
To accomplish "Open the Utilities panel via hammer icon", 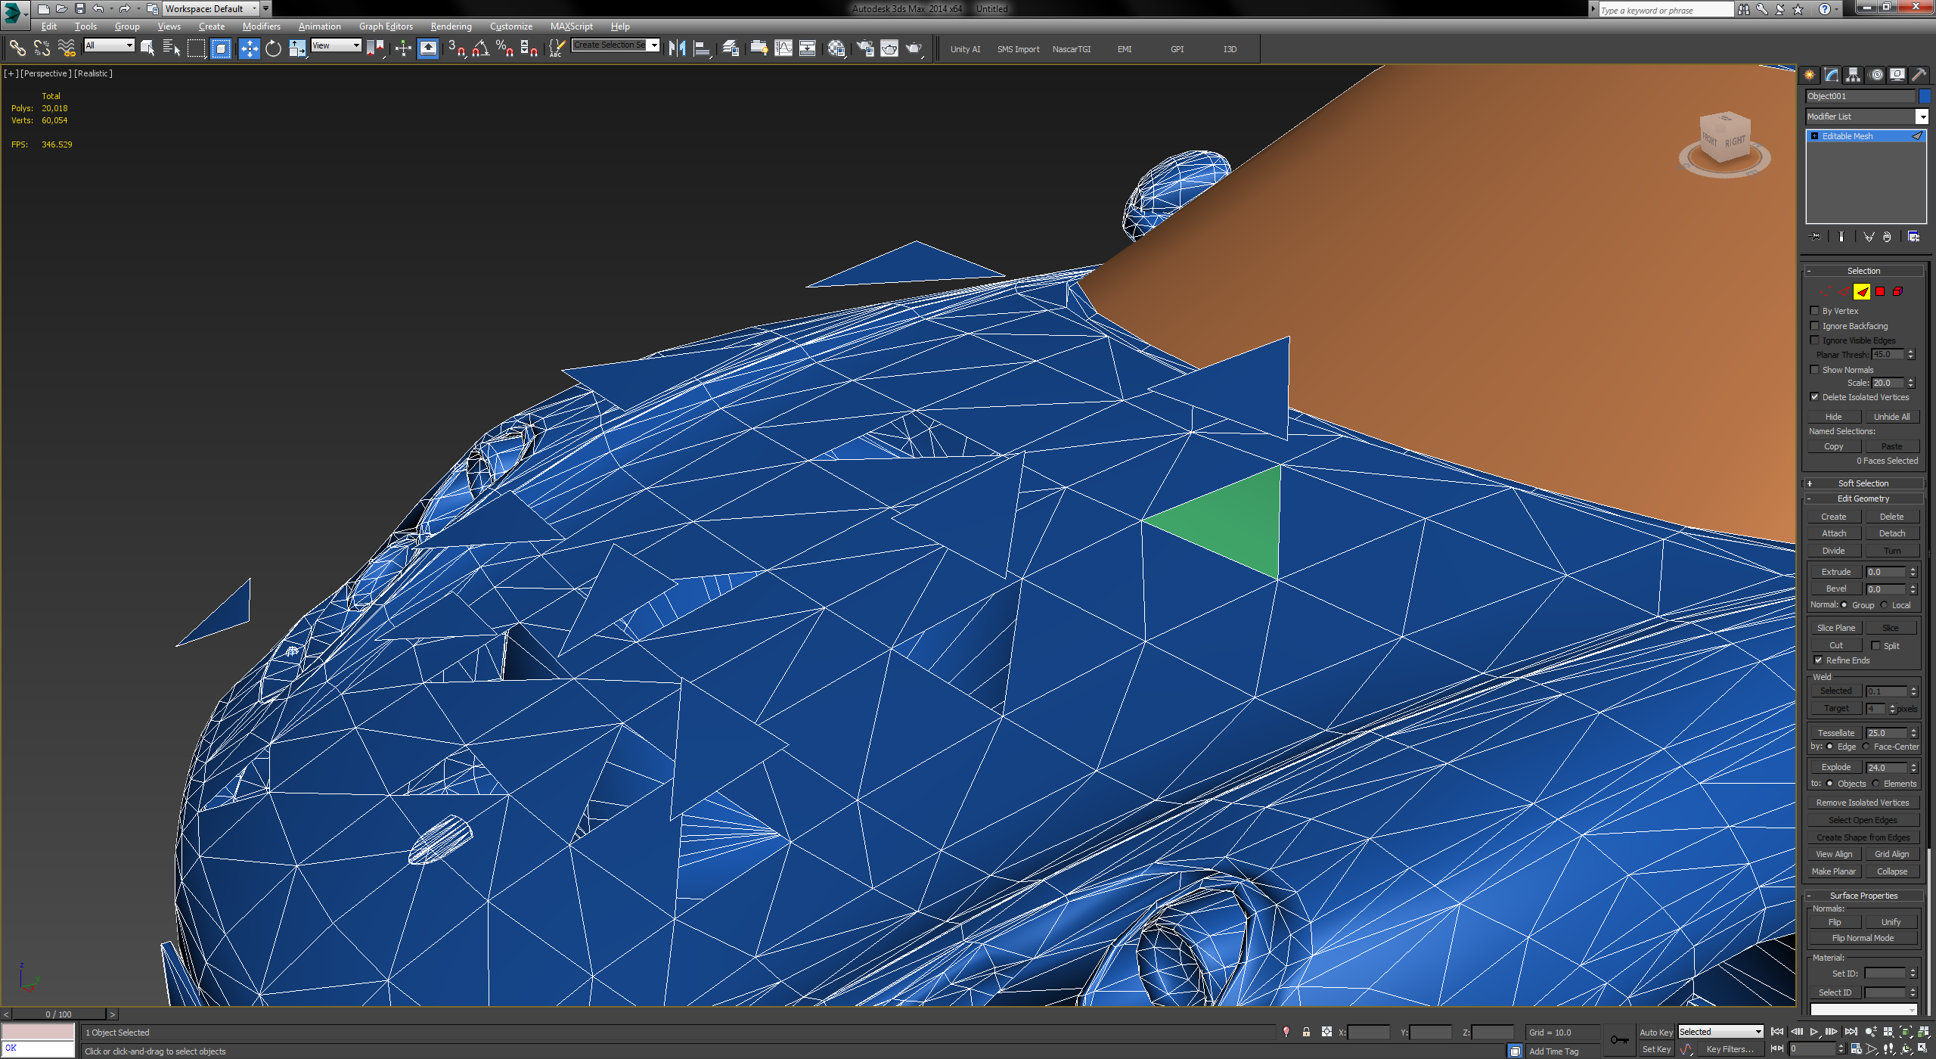I will point(1919,74).
